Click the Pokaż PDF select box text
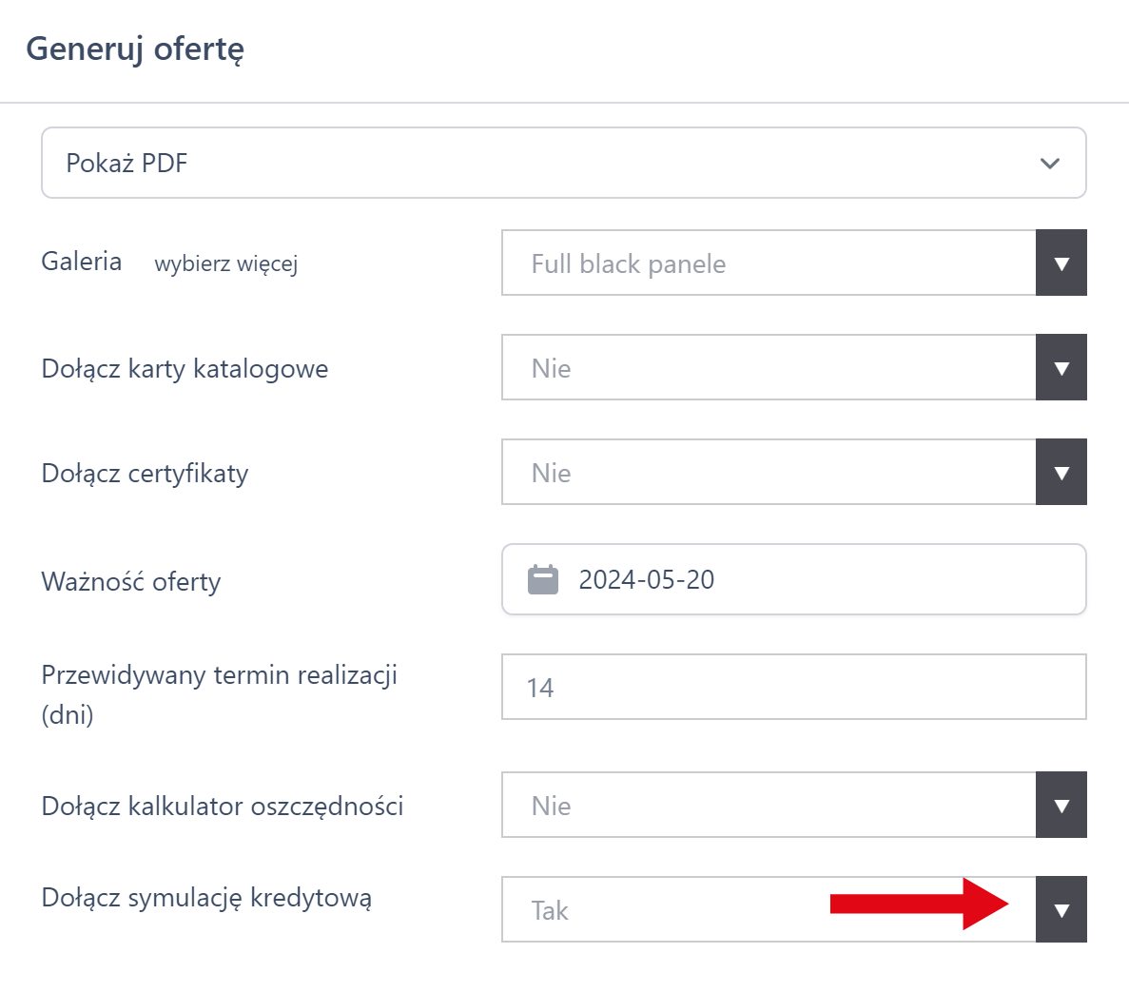Screen dimensions: 1129x992 (x=127, y=164)
